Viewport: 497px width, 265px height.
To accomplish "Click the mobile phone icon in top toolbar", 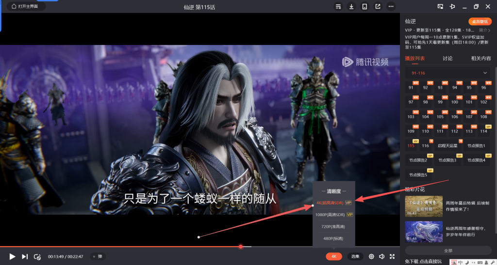I will [364, 6].
